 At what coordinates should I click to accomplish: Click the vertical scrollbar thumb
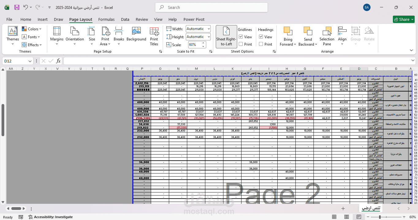tap(3, 120)
